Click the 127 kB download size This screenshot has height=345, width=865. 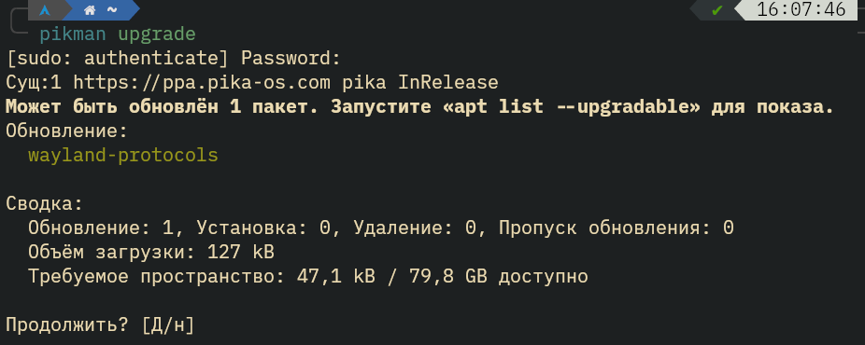tap(240, 252)
